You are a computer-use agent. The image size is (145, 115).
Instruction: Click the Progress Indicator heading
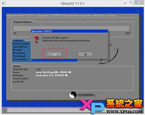(22, 22)
